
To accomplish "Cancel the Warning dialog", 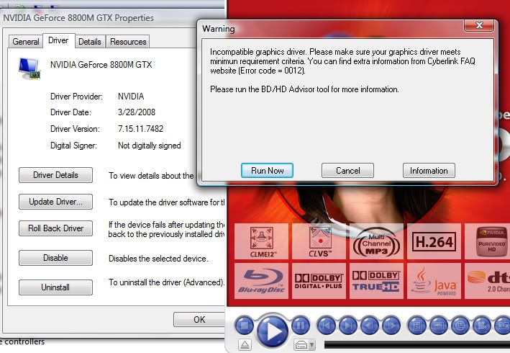I will 347,171.
